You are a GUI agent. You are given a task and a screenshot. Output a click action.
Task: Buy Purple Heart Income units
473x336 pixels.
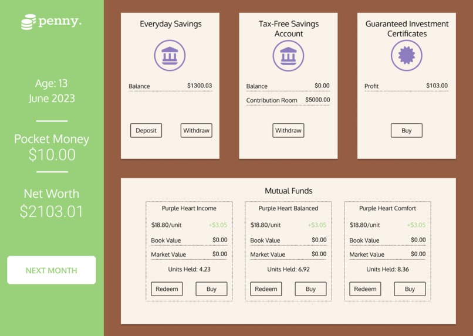click(211, 289)
